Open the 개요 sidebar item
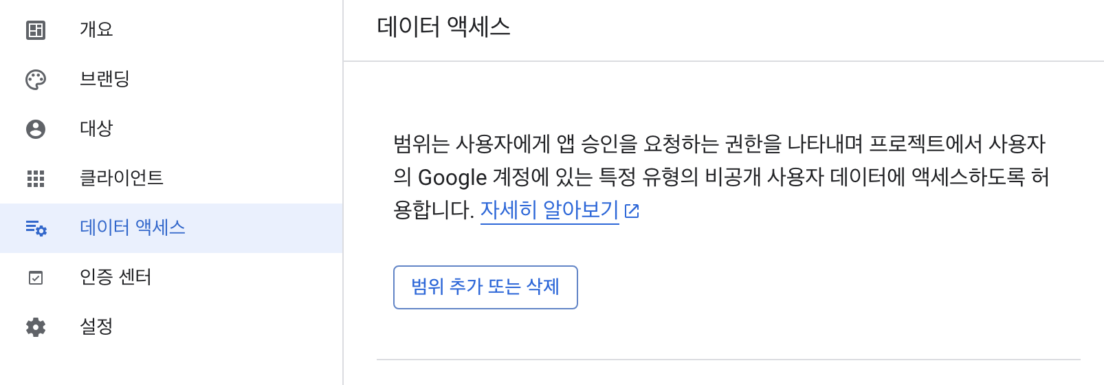This screenshot has height=385, width=1104. [x=96, y=30]
